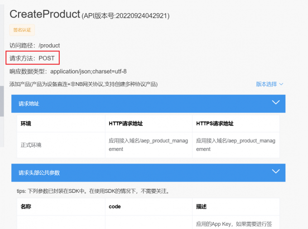Click the 签名认证 tag badge
The width and height of the screenshot is (308, 229).
pyautogui.click(x=22, y=30)
